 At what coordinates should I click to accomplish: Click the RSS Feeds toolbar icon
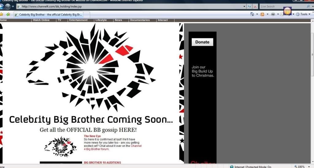pos(262,14)
